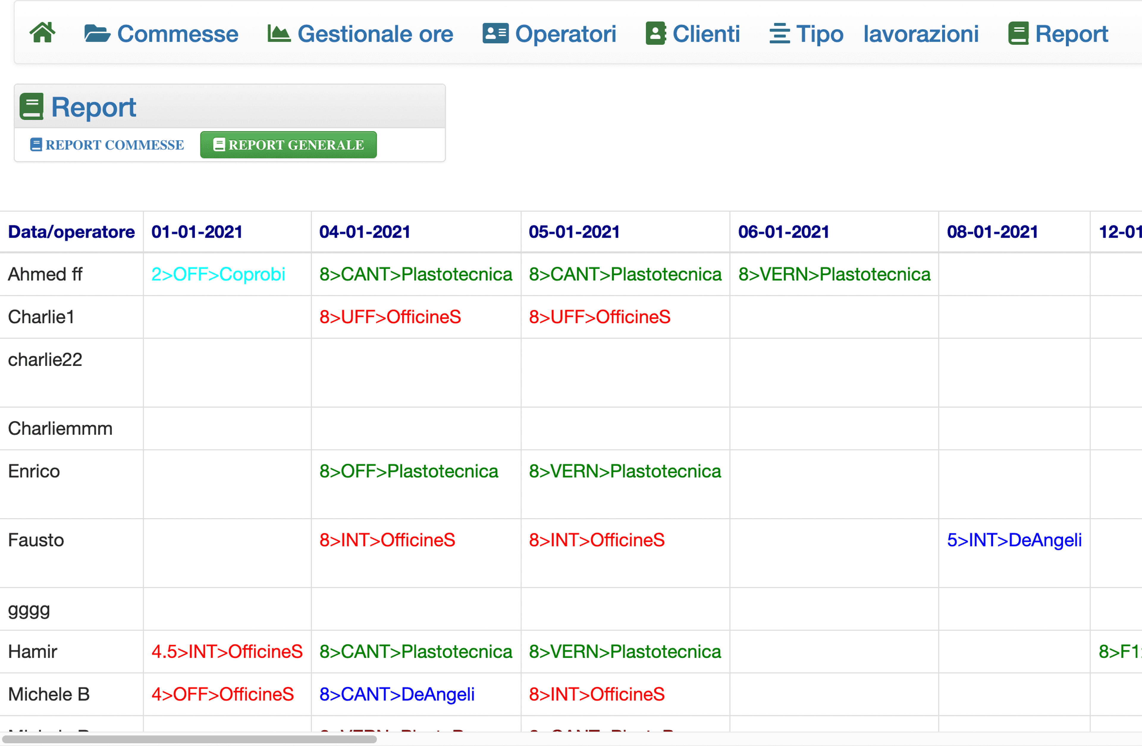Select the charlie22 operator name
1142x746 pixels.
[45, 359]
